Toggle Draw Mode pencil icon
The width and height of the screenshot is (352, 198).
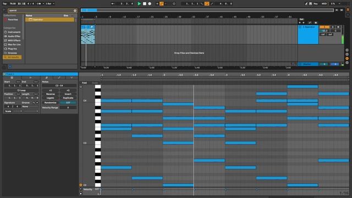click(306, 4)
